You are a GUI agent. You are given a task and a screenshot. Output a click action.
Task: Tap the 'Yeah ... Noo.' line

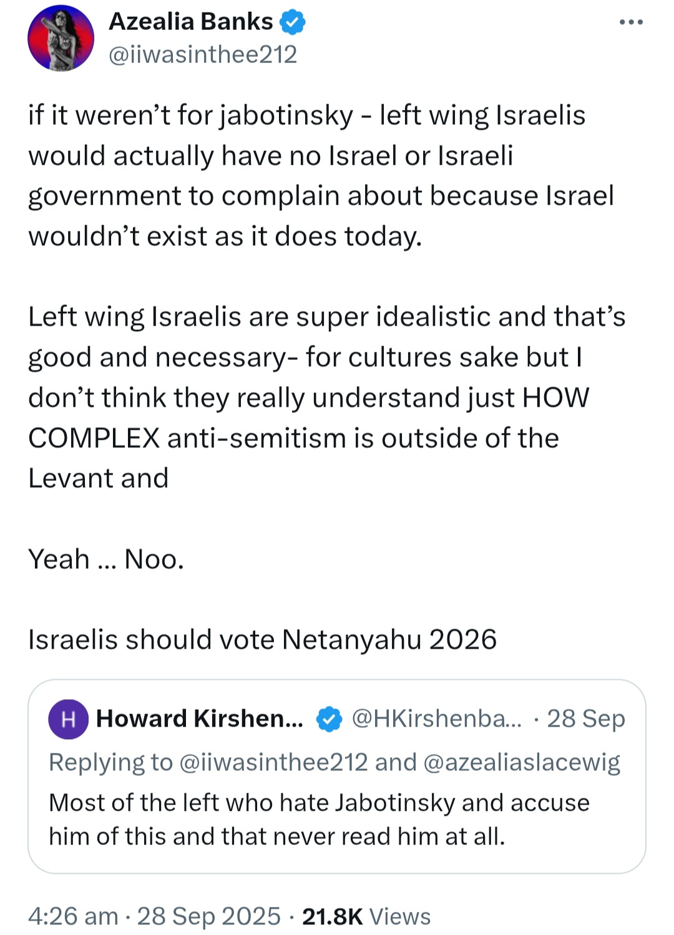point(106,559)
